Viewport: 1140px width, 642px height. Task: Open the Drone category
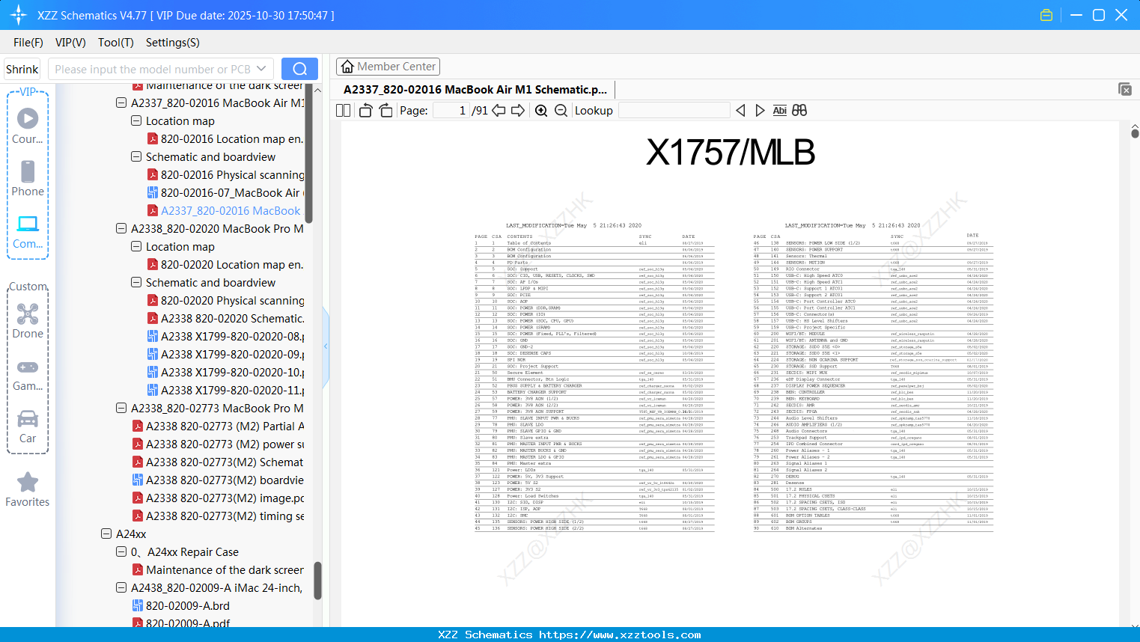pos(28,320)
